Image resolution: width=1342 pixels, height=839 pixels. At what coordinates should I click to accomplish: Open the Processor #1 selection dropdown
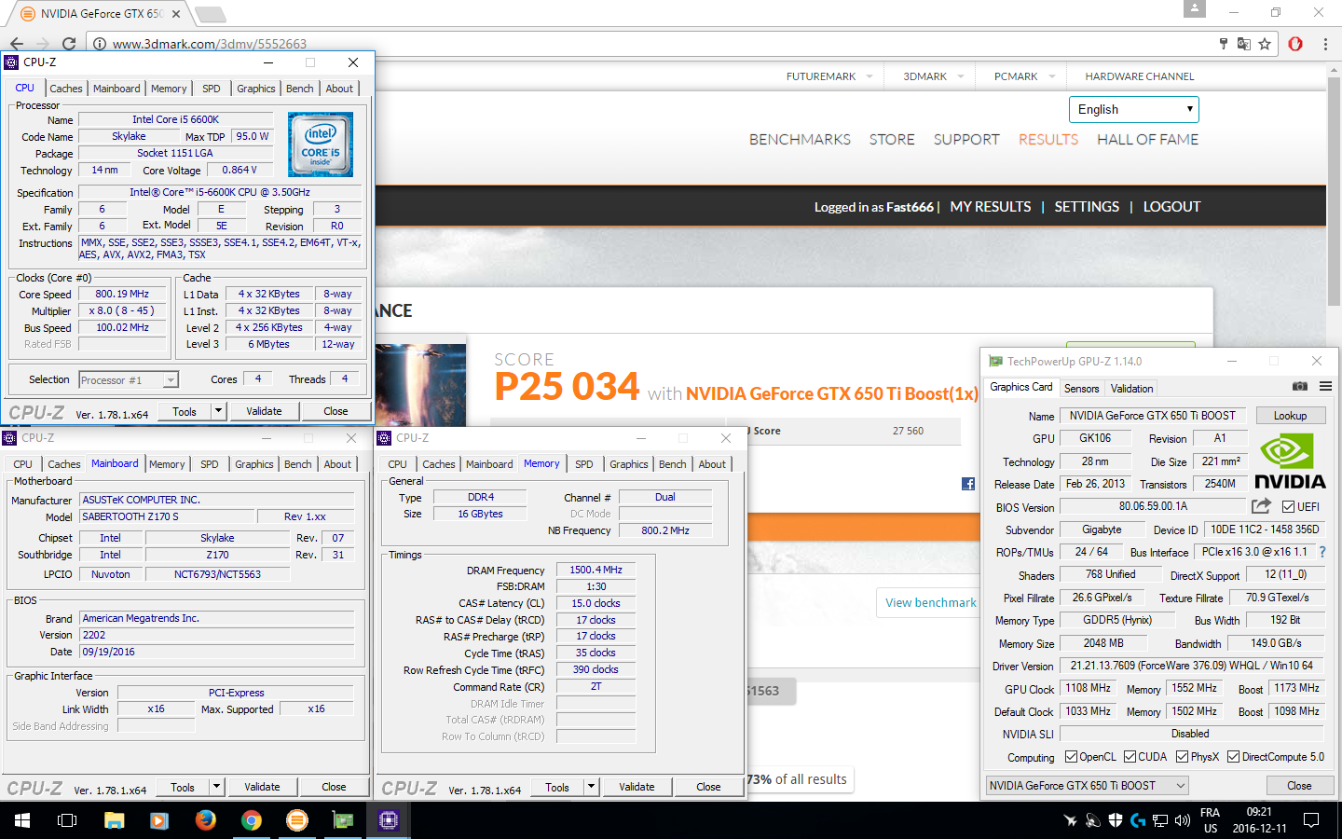click(129, 380)
